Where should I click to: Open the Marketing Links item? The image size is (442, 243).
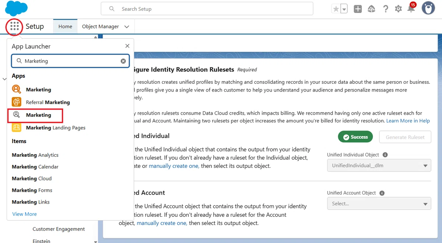[x=31, y=202]
